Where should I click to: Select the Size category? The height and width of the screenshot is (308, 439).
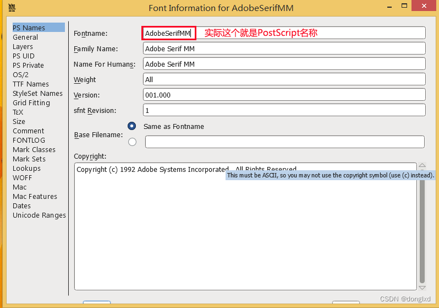(x=19, y=121)
